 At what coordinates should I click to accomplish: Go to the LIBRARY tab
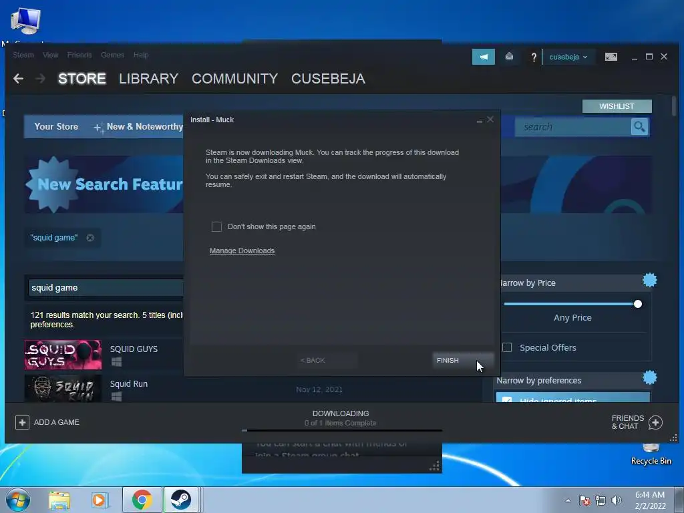(149, 79)
